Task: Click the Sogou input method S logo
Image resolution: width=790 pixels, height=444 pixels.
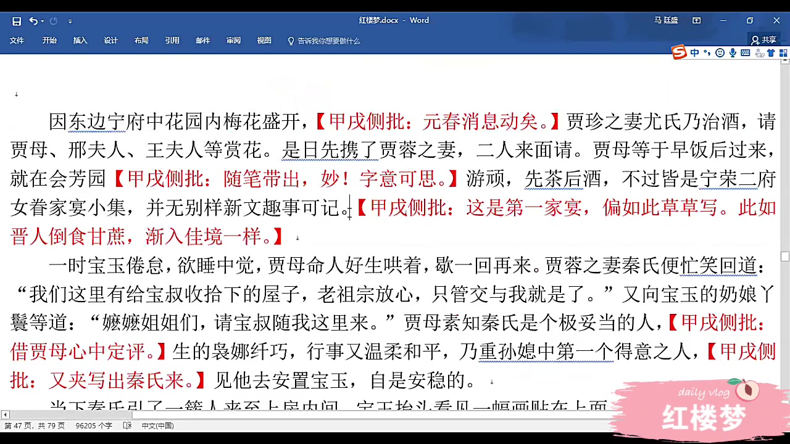Action: point(679,52)
